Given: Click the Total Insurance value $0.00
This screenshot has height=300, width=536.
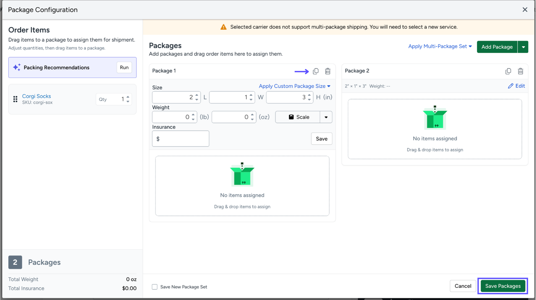Looking at the screenshot, I should point(129,288).
